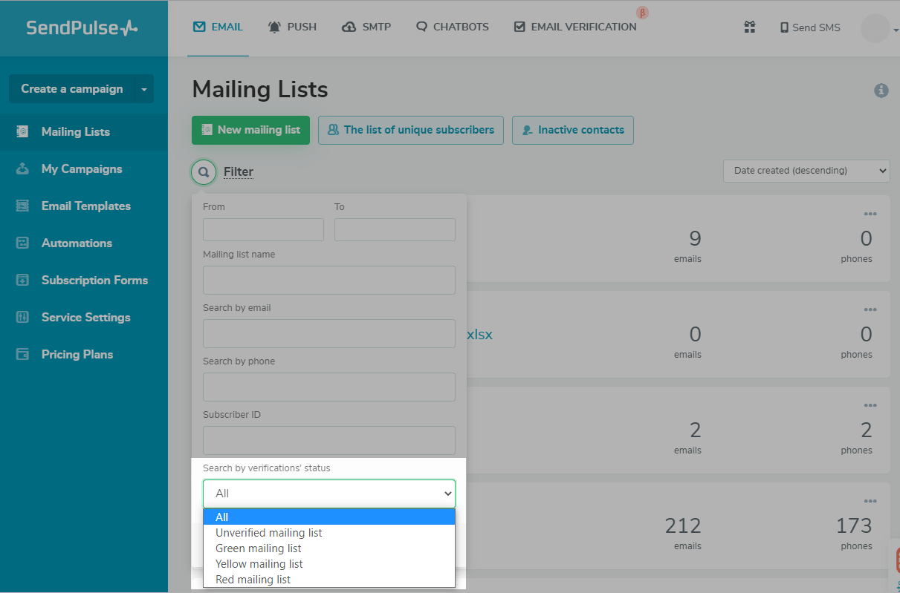Switch to the EMAIL tab

(x=218, y=27)
